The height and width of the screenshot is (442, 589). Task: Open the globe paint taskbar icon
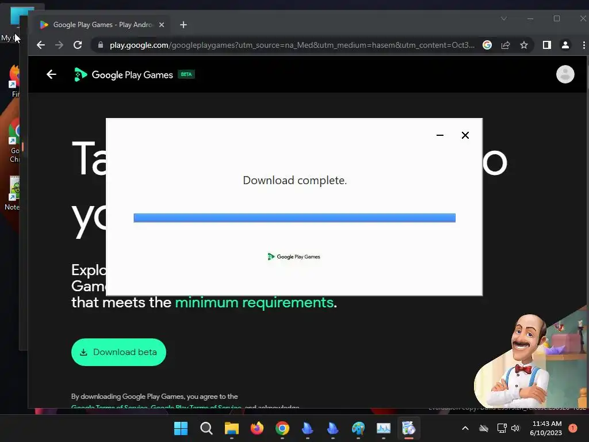pos(358,428)
